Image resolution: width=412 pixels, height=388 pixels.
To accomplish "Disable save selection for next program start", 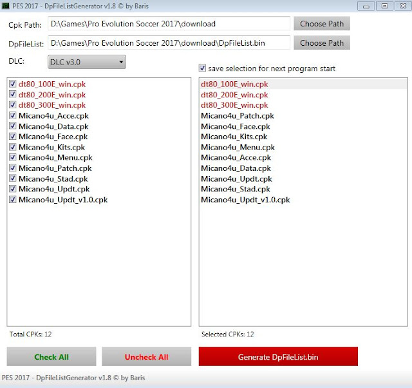I will [x=202, y=68].
